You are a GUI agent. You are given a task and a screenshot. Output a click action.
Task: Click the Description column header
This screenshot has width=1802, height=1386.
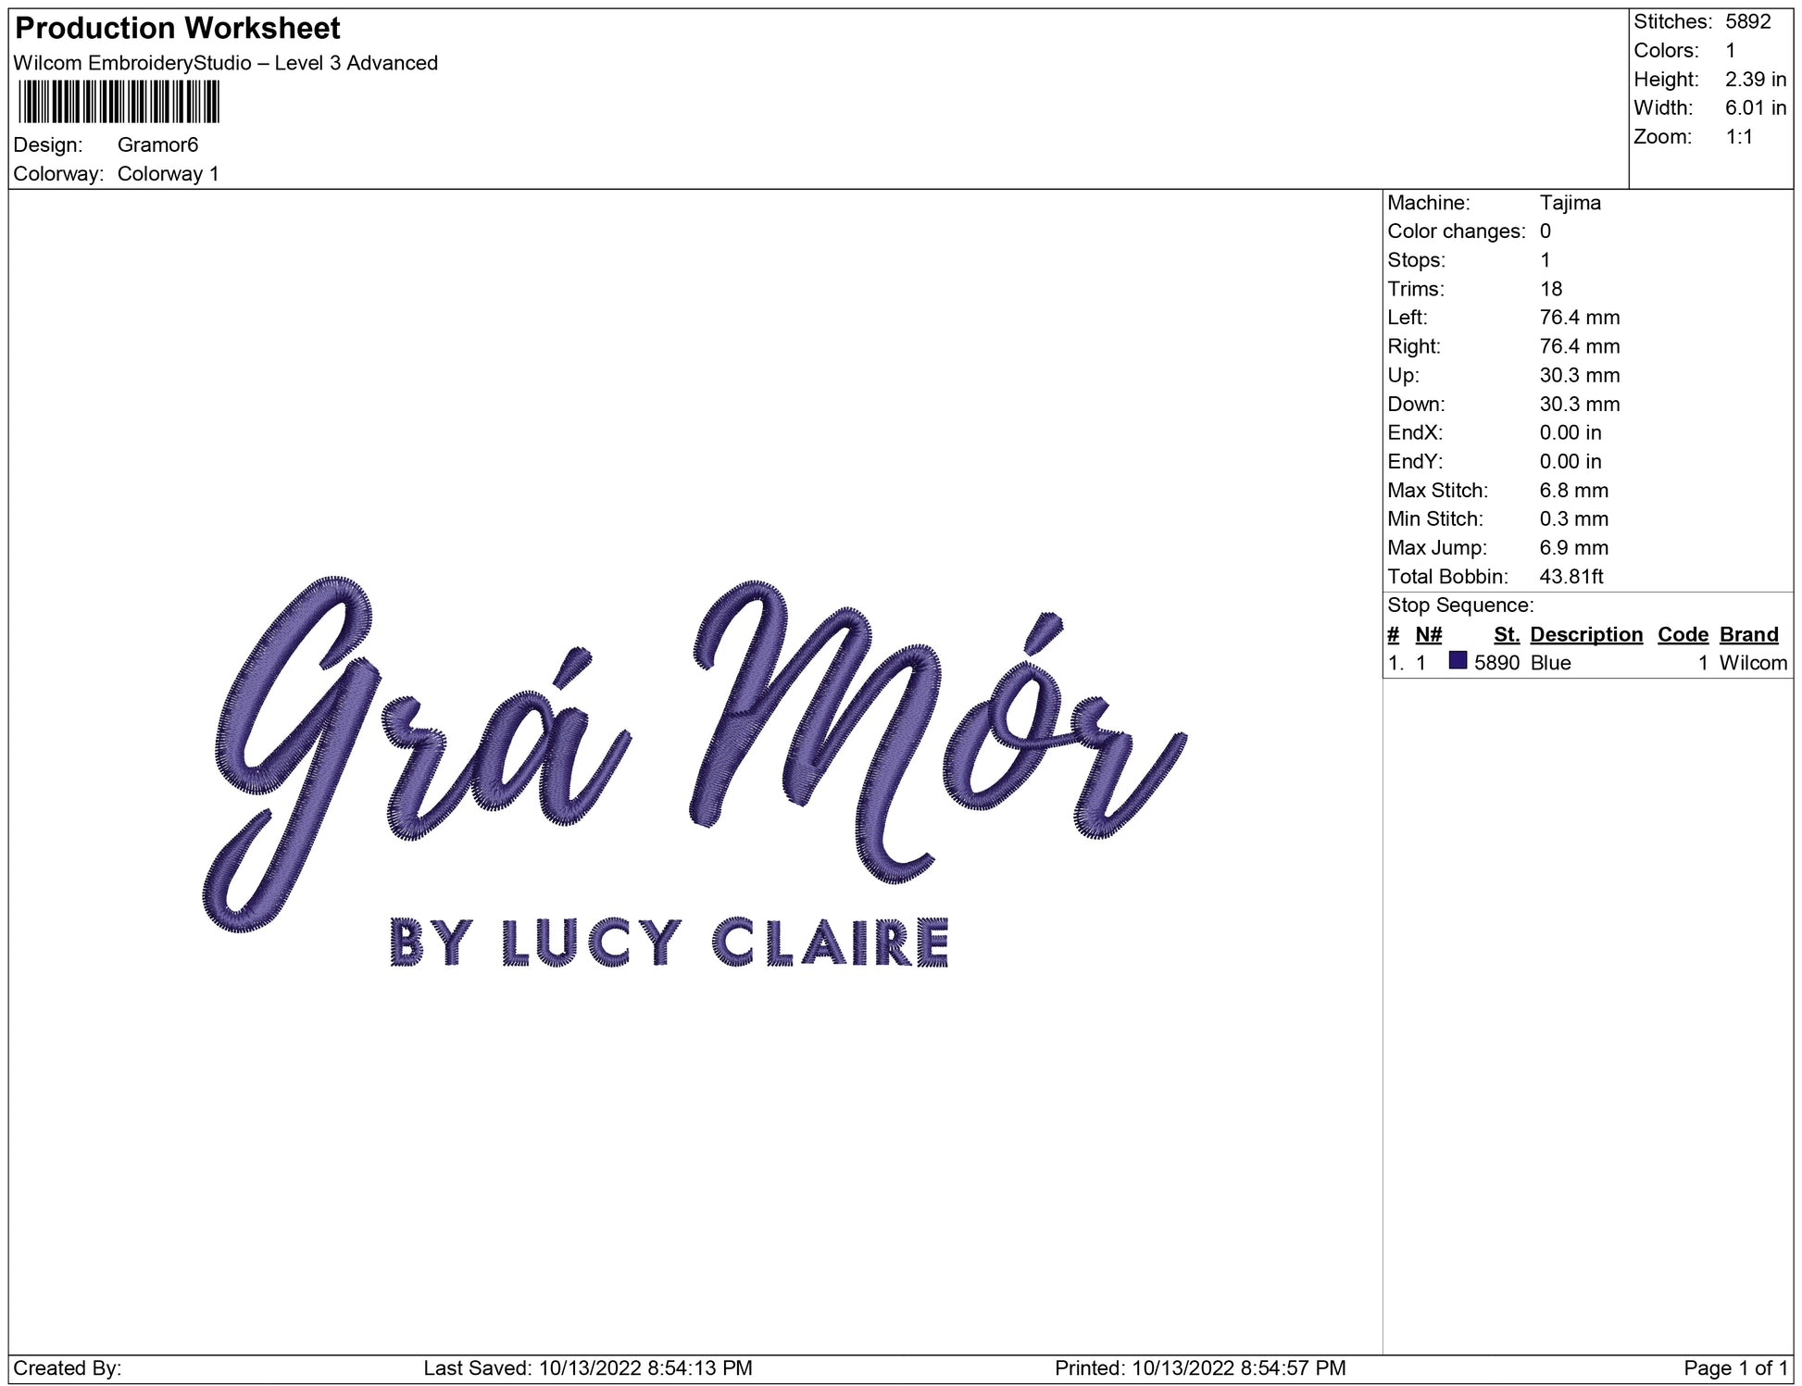click(1585, 634)
